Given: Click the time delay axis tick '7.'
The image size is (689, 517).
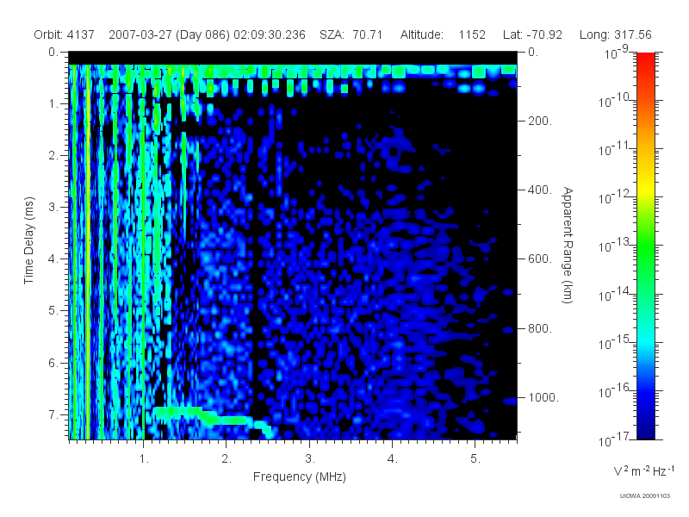Looking at the screenshot, I should (53, 414).
